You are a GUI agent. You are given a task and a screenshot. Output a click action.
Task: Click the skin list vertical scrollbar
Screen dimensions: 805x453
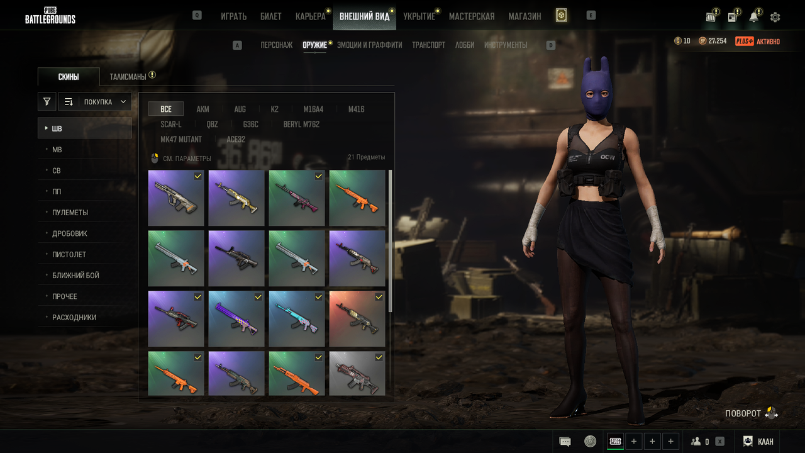(391, 240)
